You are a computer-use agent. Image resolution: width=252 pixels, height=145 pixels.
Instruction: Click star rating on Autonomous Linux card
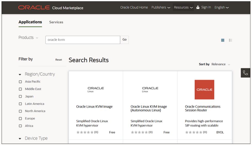tap(139, 132)
